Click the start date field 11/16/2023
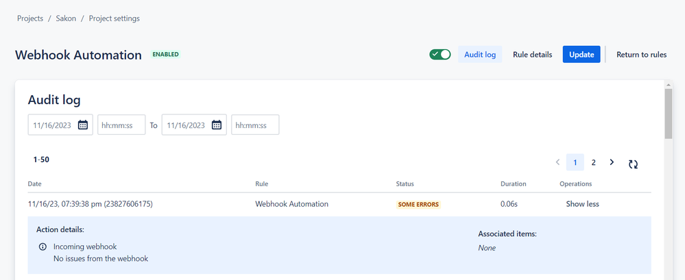685x280 pixels. coord(60,125)
